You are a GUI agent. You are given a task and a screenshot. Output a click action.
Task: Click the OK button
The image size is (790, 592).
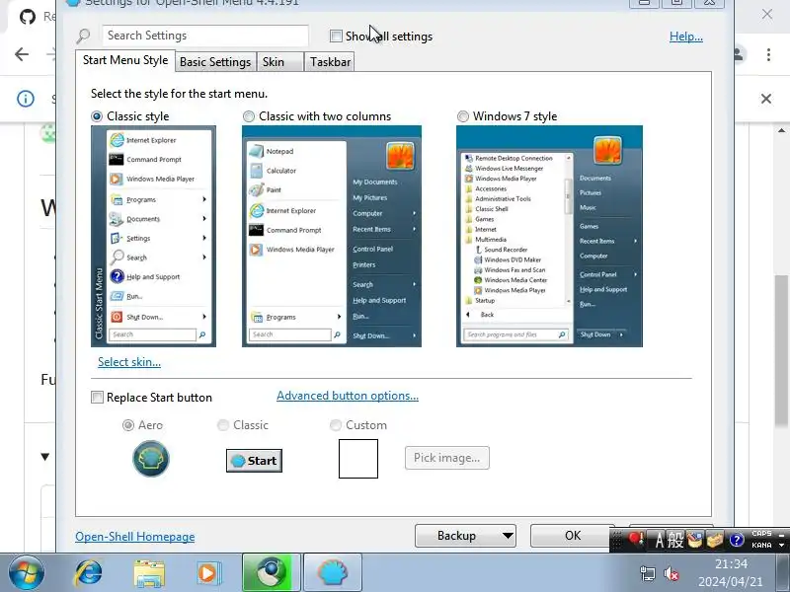click(573, 536)
